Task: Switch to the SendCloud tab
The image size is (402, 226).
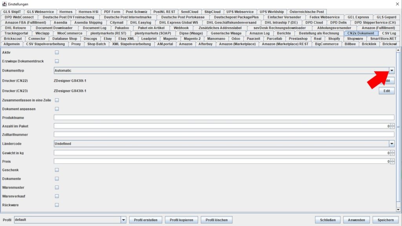Action: [x=190, y=12]
